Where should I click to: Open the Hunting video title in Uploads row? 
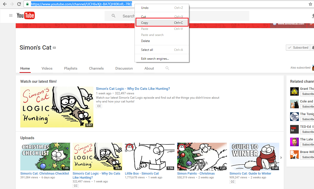click(x=96, y=175)
